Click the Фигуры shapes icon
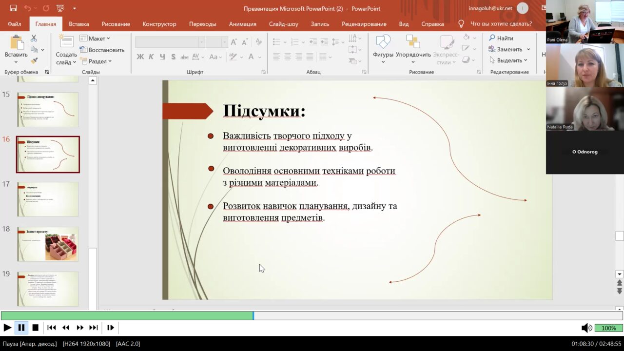This screenshot has height=351, width=624. (x=383, y=42)
